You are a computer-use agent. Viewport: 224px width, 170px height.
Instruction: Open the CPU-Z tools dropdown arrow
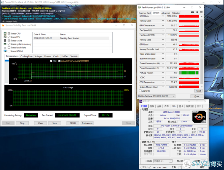click(x=180, y=167)
